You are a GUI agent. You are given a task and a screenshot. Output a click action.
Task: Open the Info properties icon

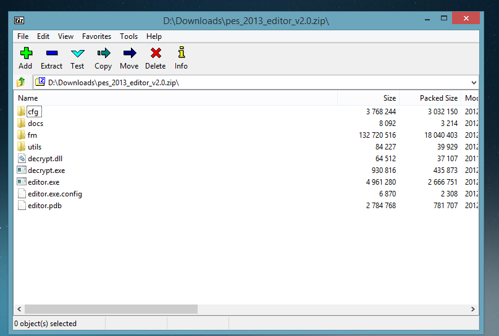[x=182, y=52]
